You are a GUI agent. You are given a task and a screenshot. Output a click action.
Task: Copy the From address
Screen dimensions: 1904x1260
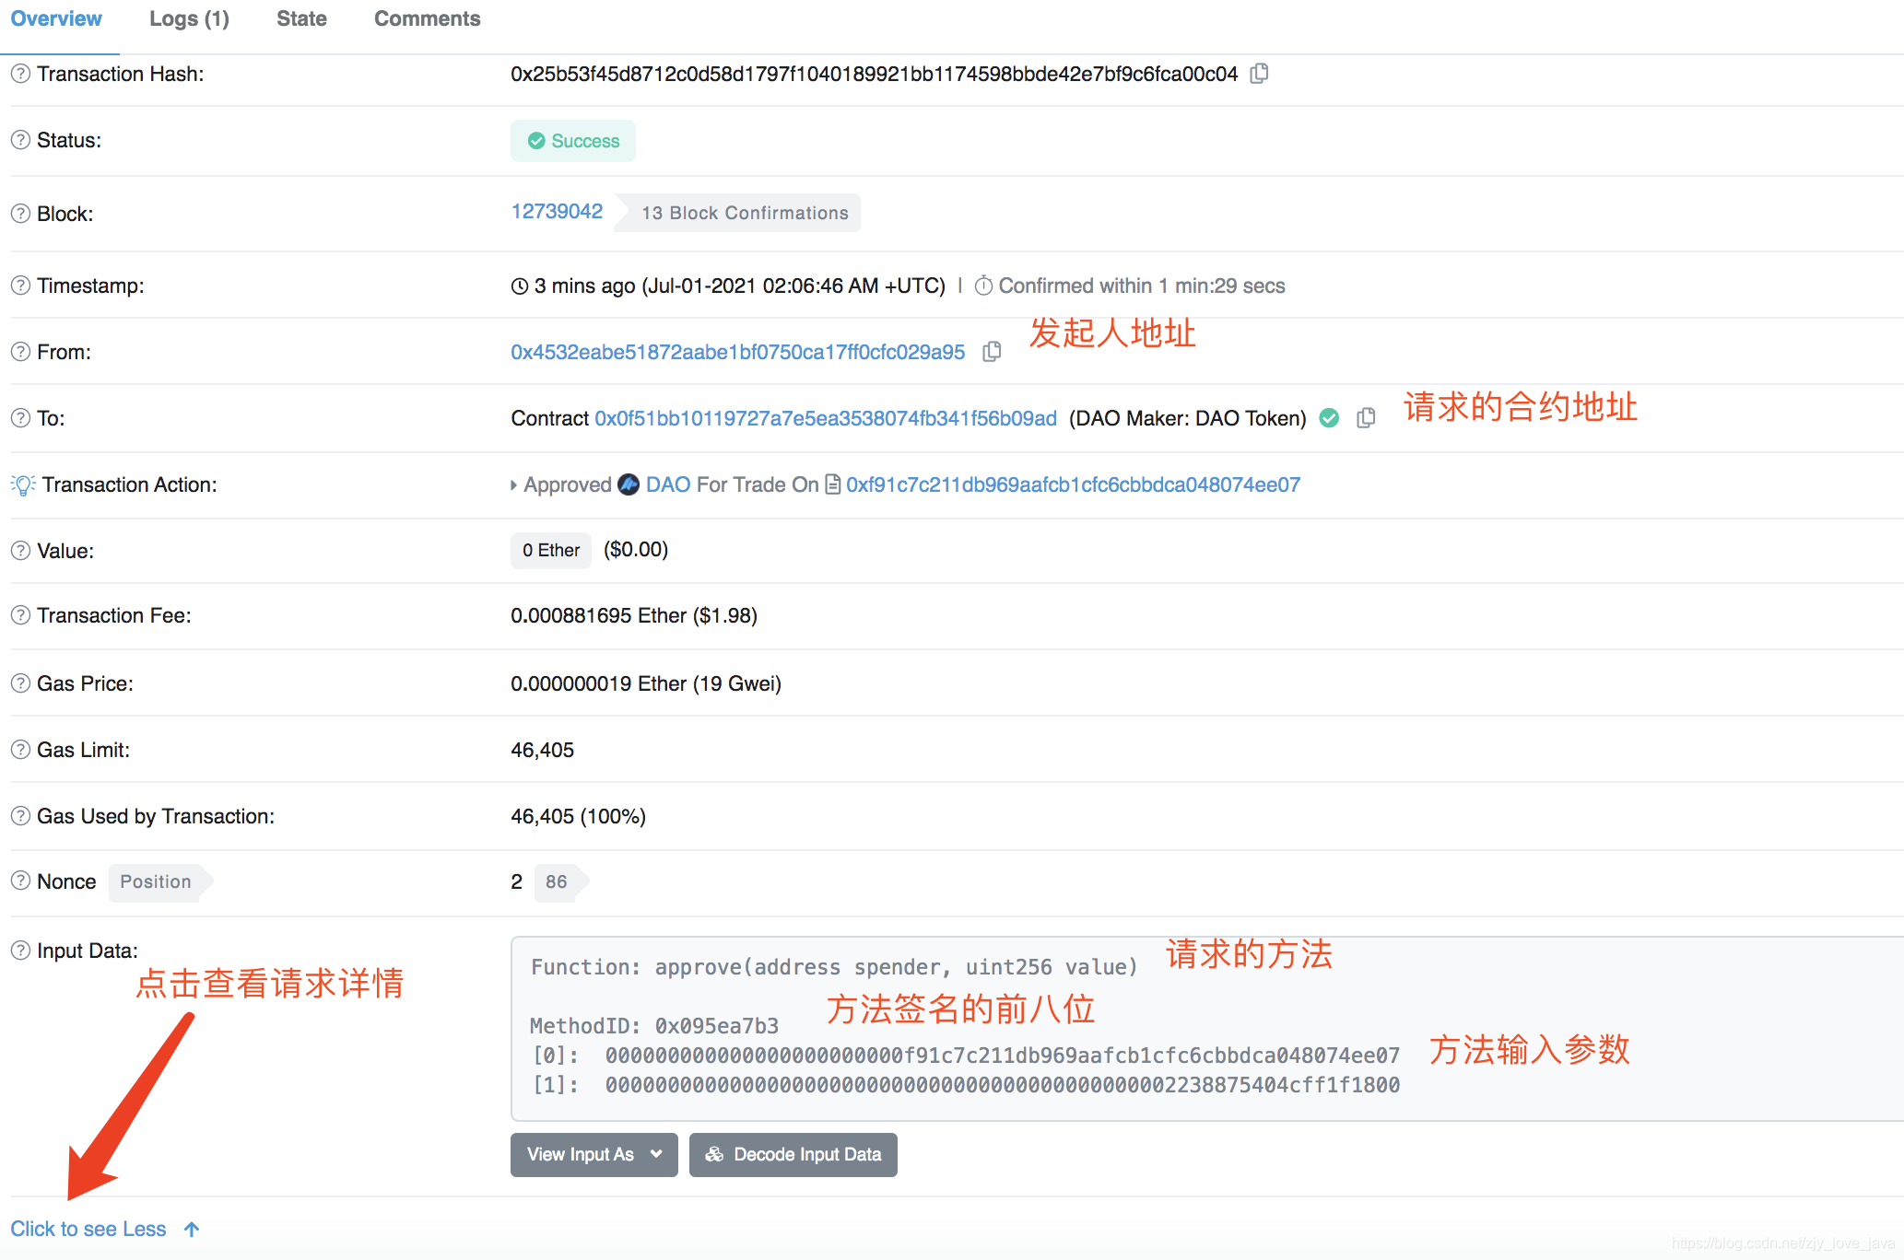click(x=992, y=352)
